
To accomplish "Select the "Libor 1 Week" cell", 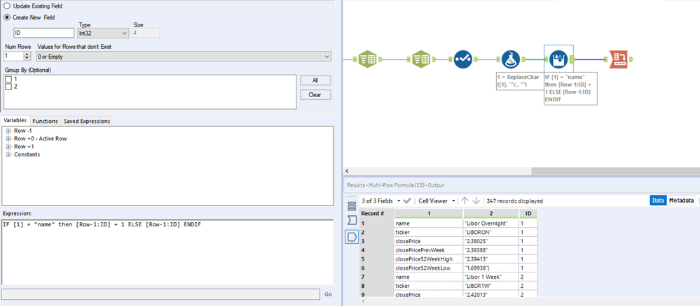I will point(491,277).
